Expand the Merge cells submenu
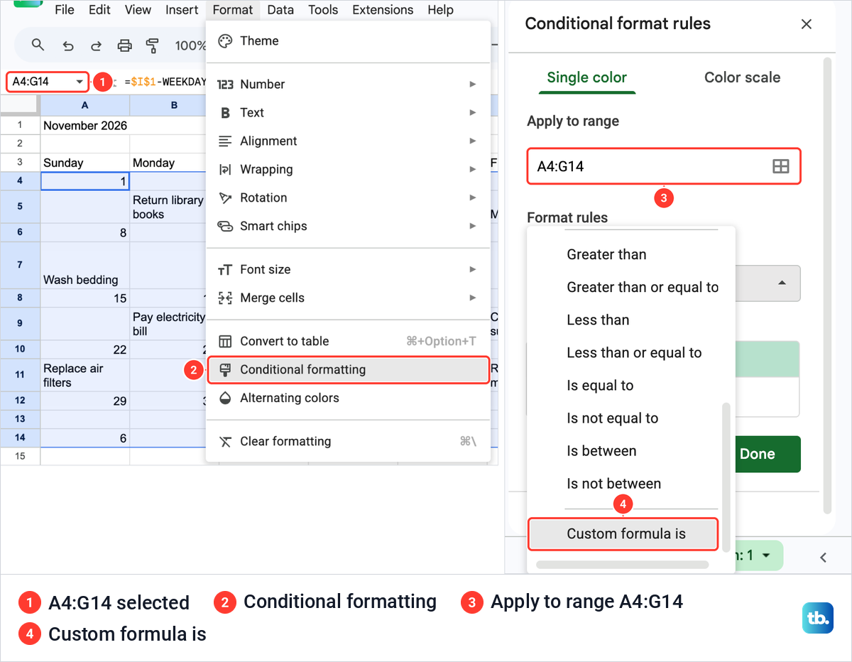Image resolution: width=852 pixels, height=662 pixels. coord(348,298)
